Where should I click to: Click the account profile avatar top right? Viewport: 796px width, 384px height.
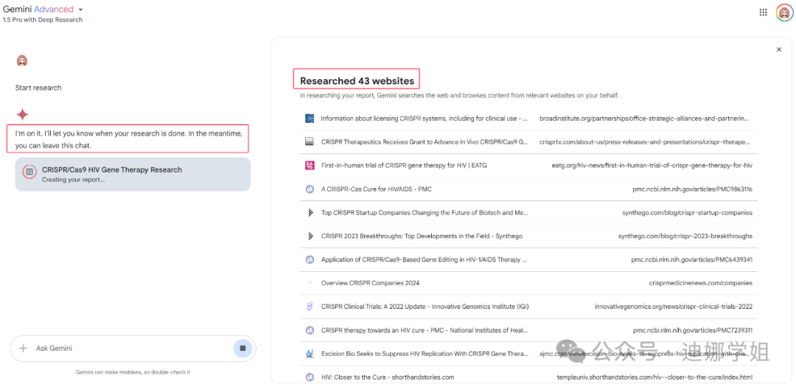pos(783,13)
